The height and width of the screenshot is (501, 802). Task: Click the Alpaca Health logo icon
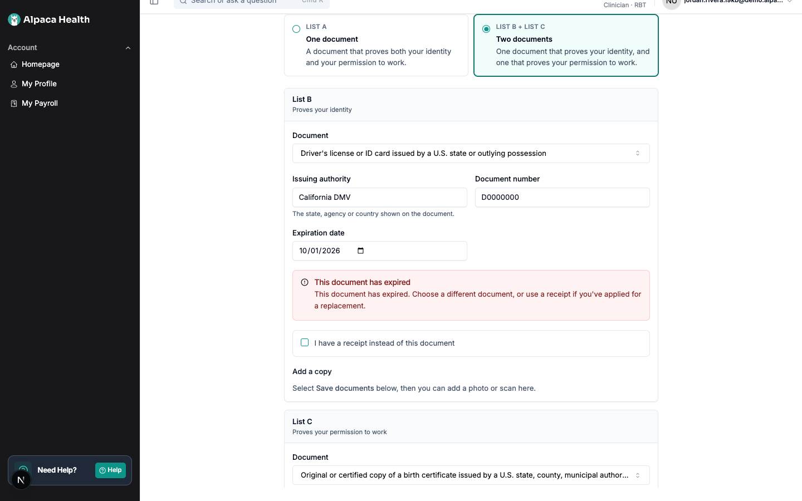(14, 19)
